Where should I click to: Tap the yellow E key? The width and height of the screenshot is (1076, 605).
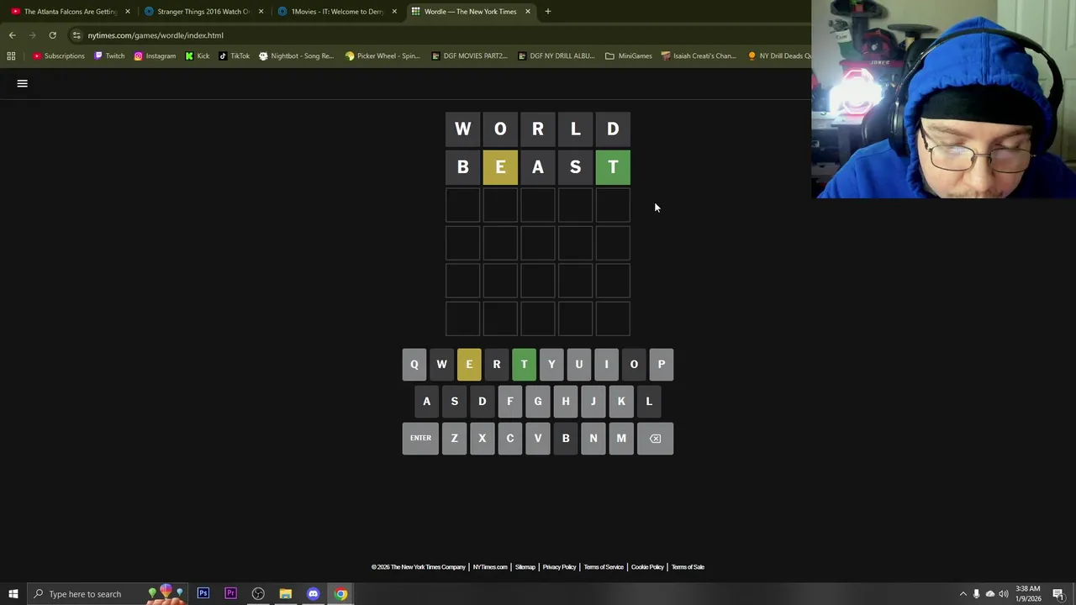pos(469,365)
